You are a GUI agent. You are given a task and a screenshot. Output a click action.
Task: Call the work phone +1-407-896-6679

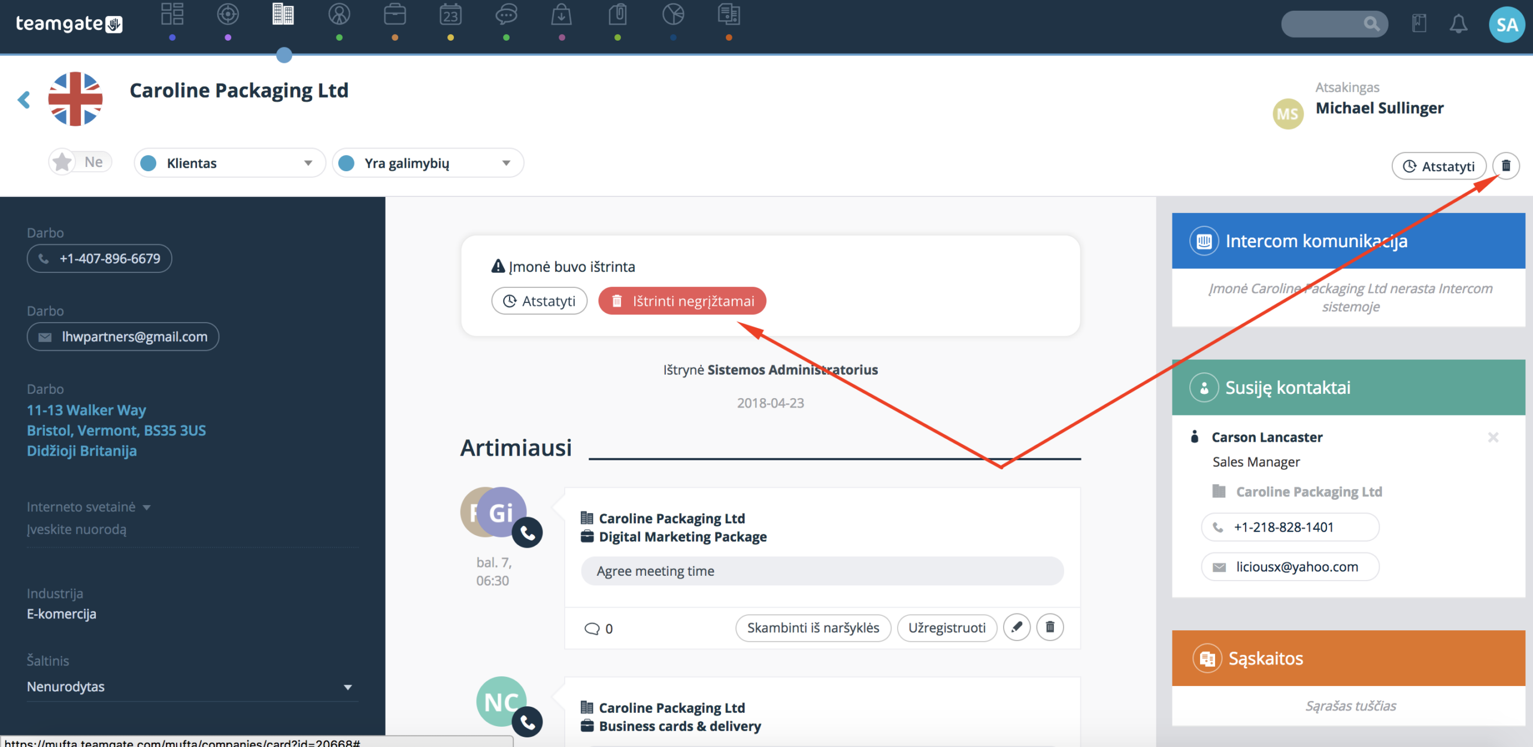99,259
